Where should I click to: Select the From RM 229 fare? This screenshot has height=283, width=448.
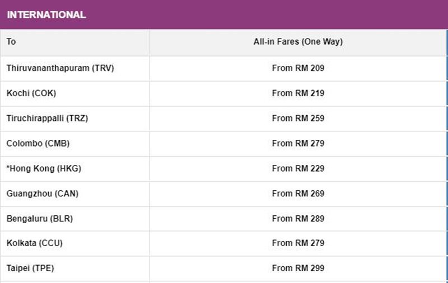click(298, 168)
